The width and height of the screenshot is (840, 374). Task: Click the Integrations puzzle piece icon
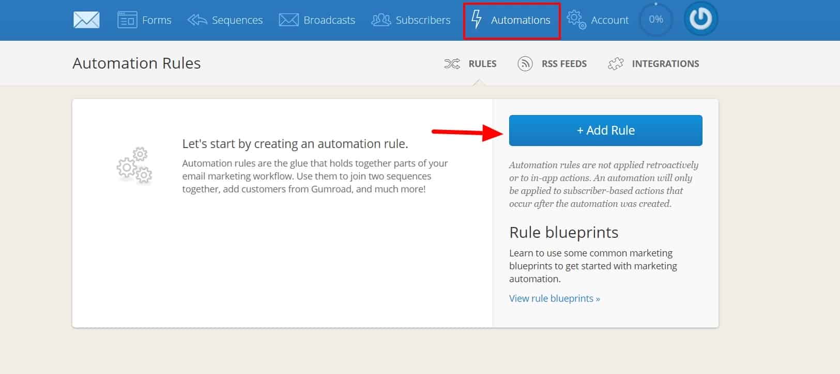[x=616, y=64]
